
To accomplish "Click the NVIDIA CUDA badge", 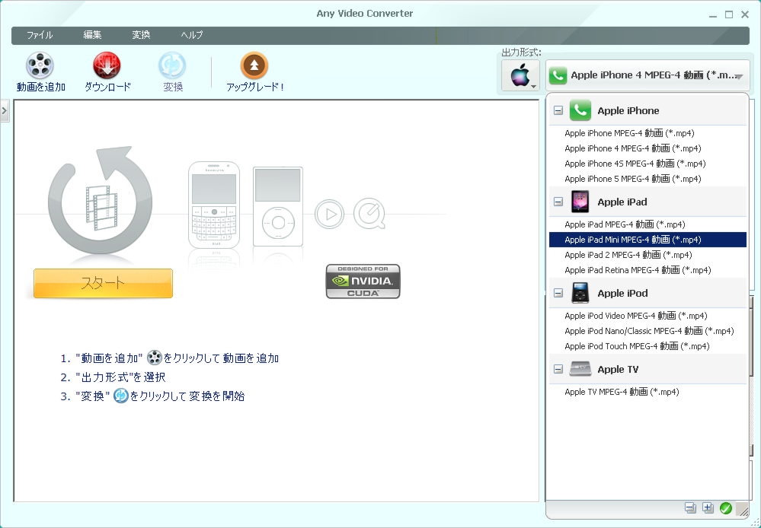I will pyautogui.click(x=363, y=281).
